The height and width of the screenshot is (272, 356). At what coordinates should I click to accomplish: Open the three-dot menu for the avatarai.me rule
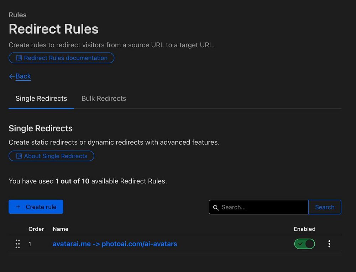click(329, 244)
